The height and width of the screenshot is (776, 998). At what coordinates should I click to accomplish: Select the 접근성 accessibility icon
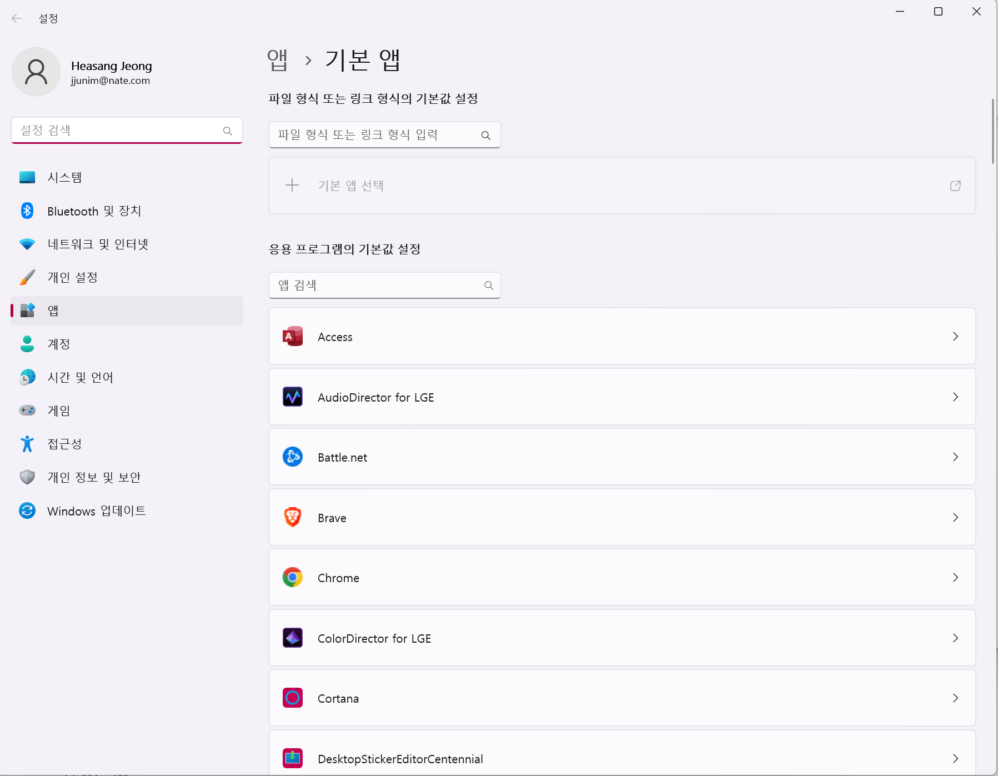pyautogui.click(x=27, y=444)
